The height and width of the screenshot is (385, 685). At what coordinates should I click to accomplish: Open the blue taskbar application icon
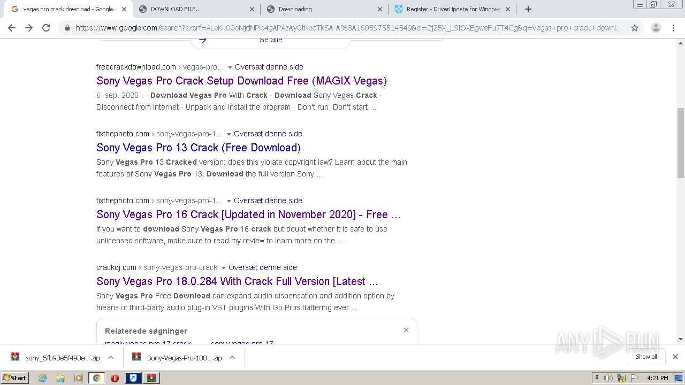point(133,378)
